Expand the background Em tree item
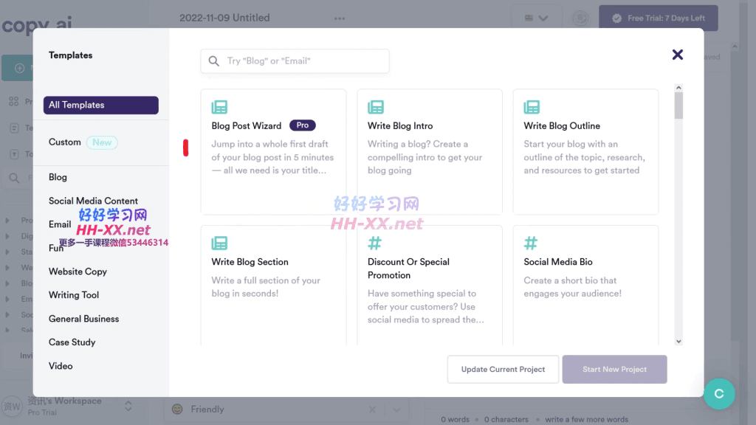Screen dimensions: 756x425 pyautogui.click(x=7, y=300)
